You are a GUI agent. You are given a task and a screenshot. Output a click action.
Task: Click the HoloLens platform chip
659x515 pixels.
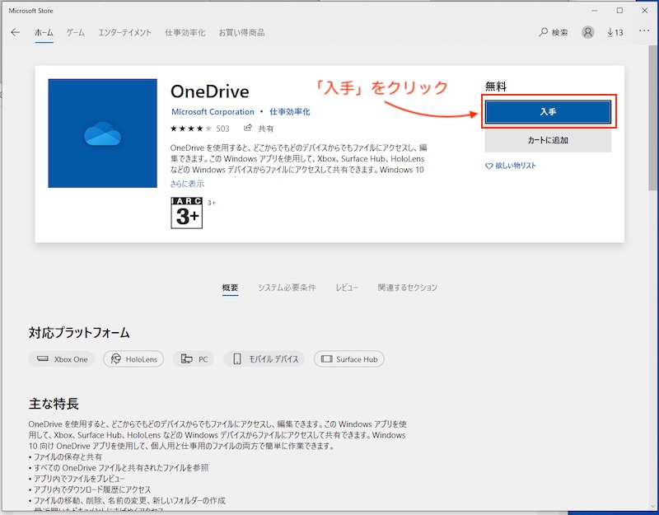coord(133,359)
